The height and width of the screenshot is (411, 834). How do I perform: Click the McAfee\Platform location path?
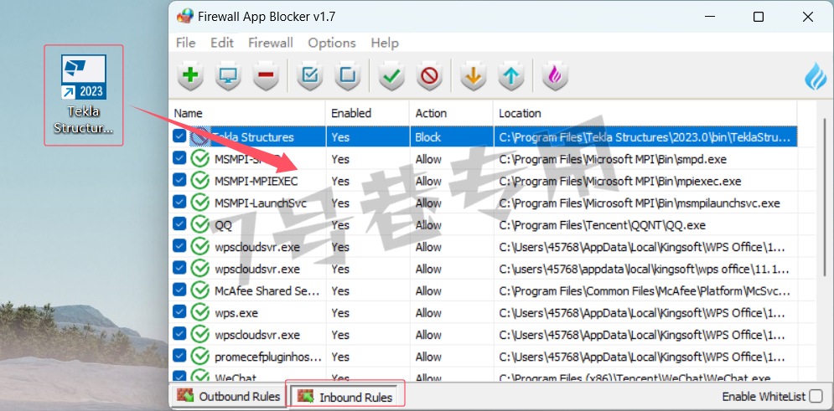[644, 291]
